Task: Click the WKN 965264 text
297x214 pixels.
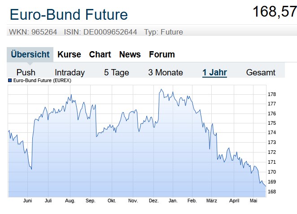Action: (33, 32)
